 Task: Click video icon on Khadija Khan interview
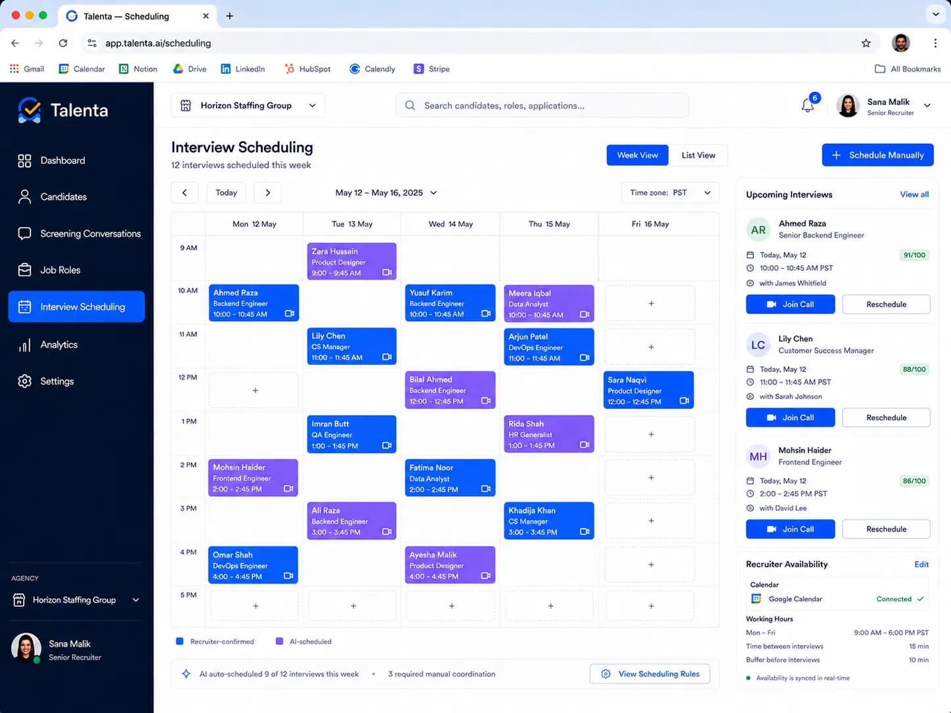coord(584,532)
